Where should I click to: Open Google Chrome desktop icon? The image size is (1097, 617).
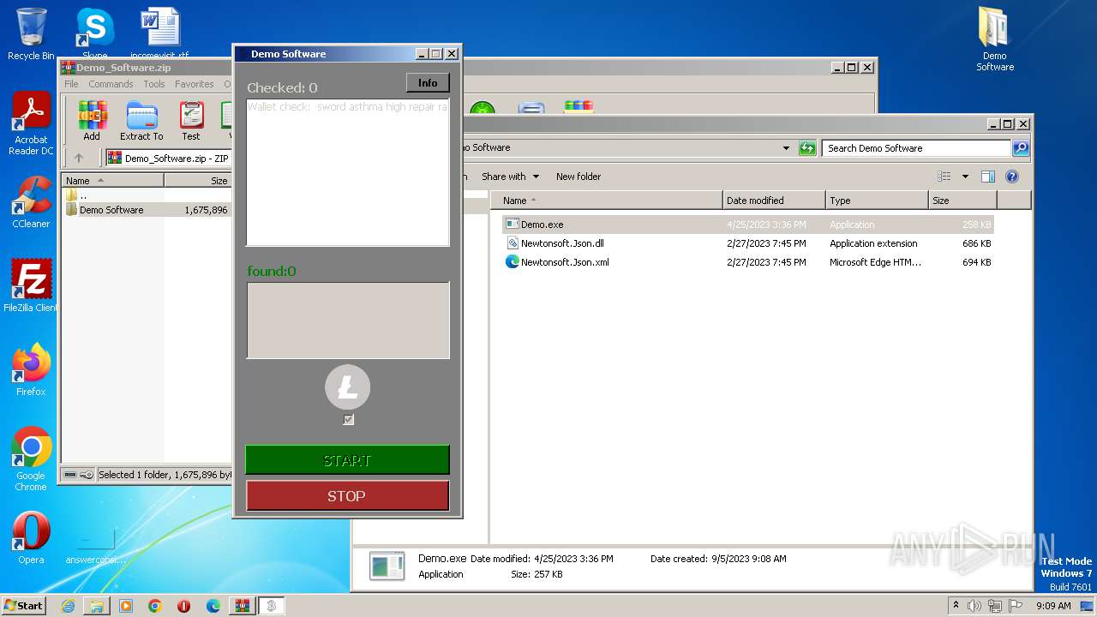(x=31, y=458)
